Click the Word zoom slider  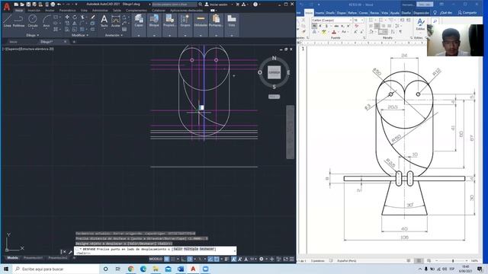click(x=453, y=260)
